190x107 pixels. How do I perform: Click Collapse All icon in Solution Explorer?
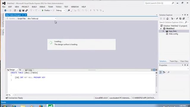[x=183, y=18]
